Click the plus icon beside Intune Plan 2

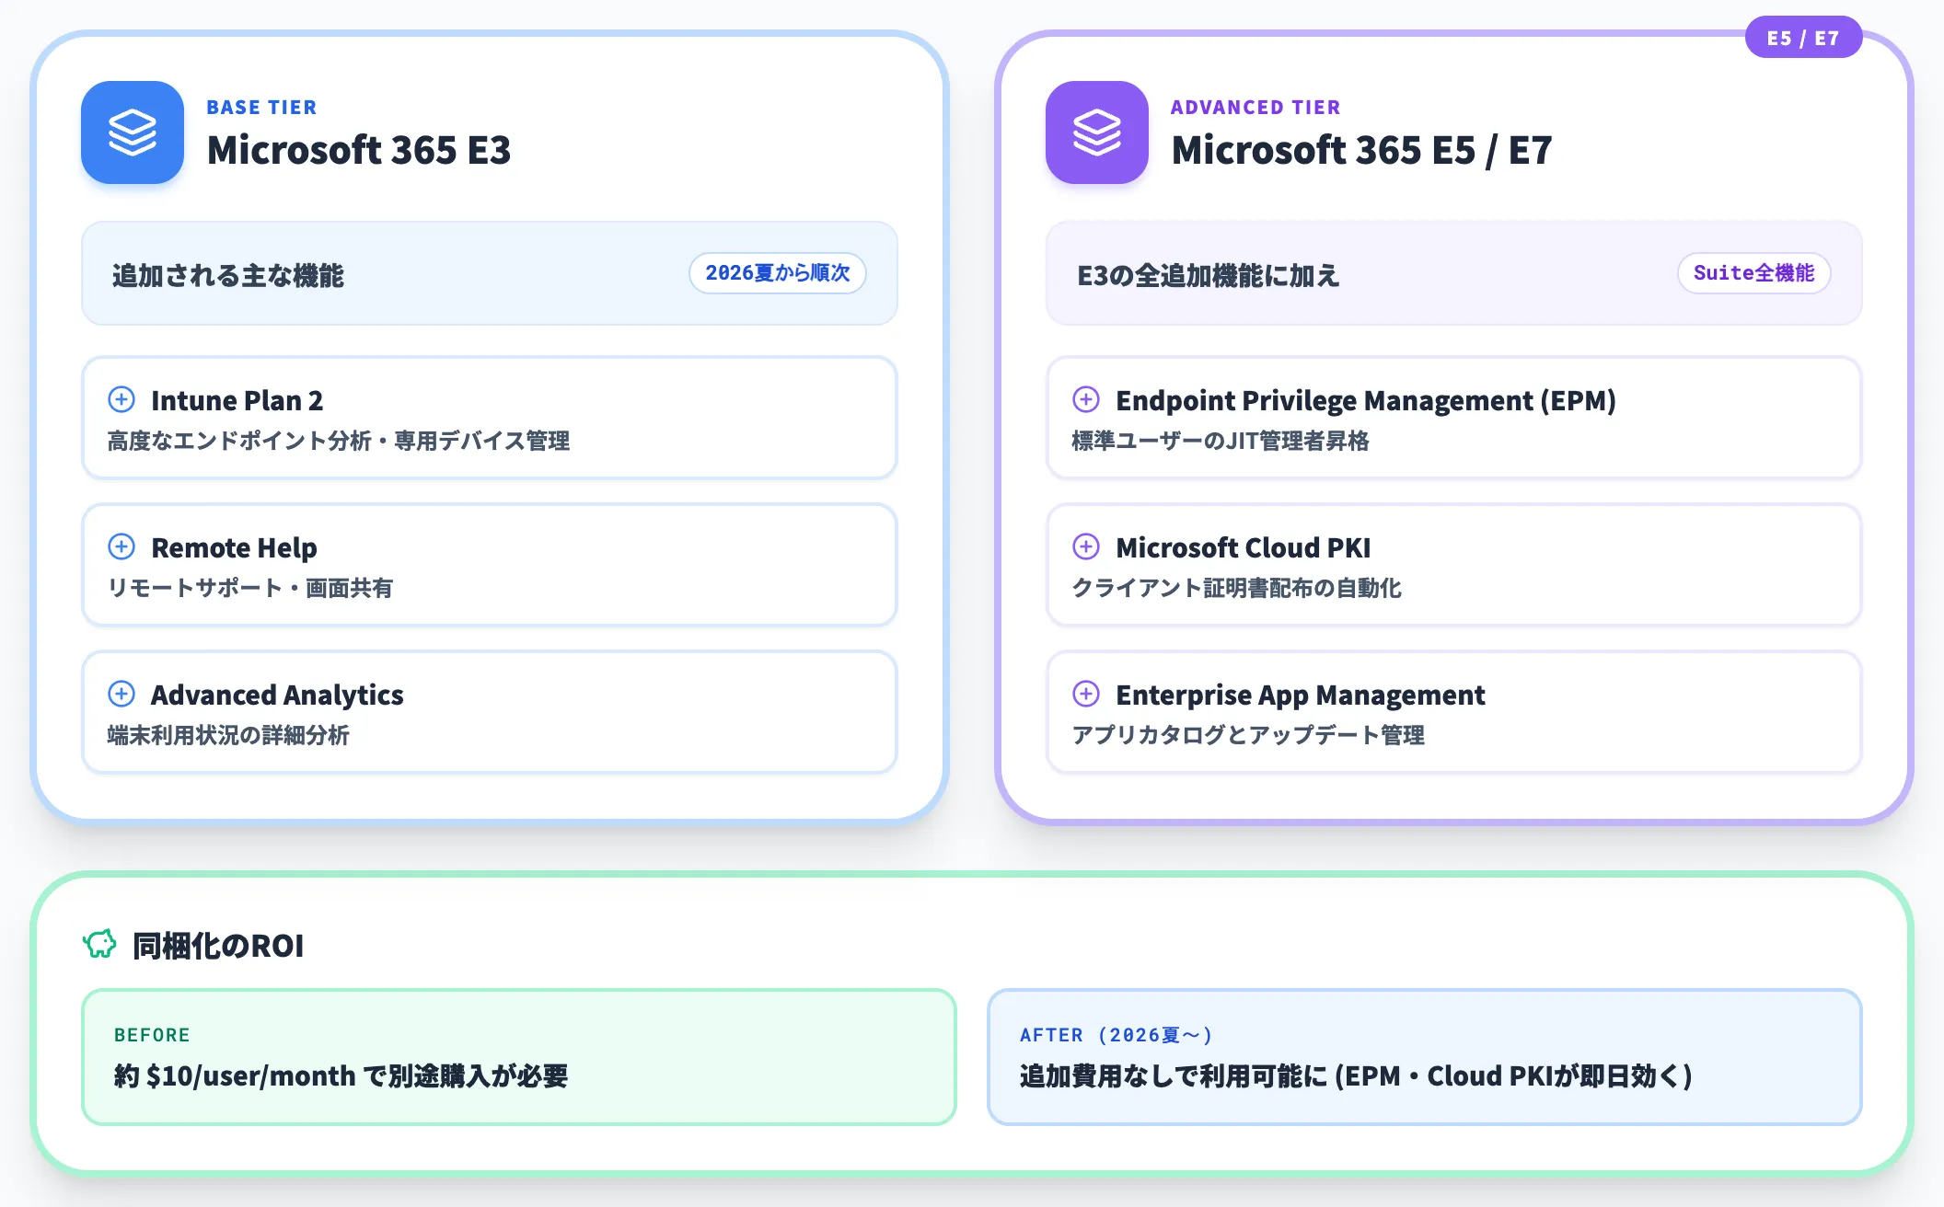tap(121, 399)
